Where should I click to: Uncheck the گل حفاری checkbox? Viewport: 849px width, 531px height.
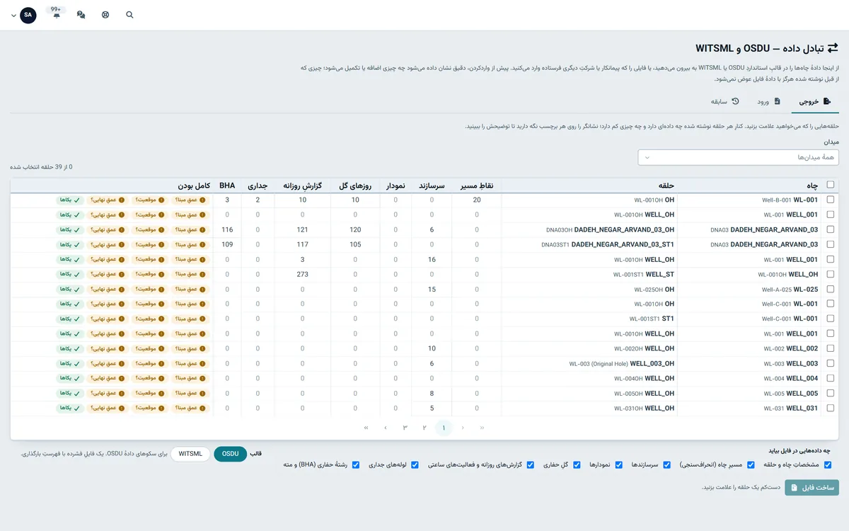click(x=577, y=465)
